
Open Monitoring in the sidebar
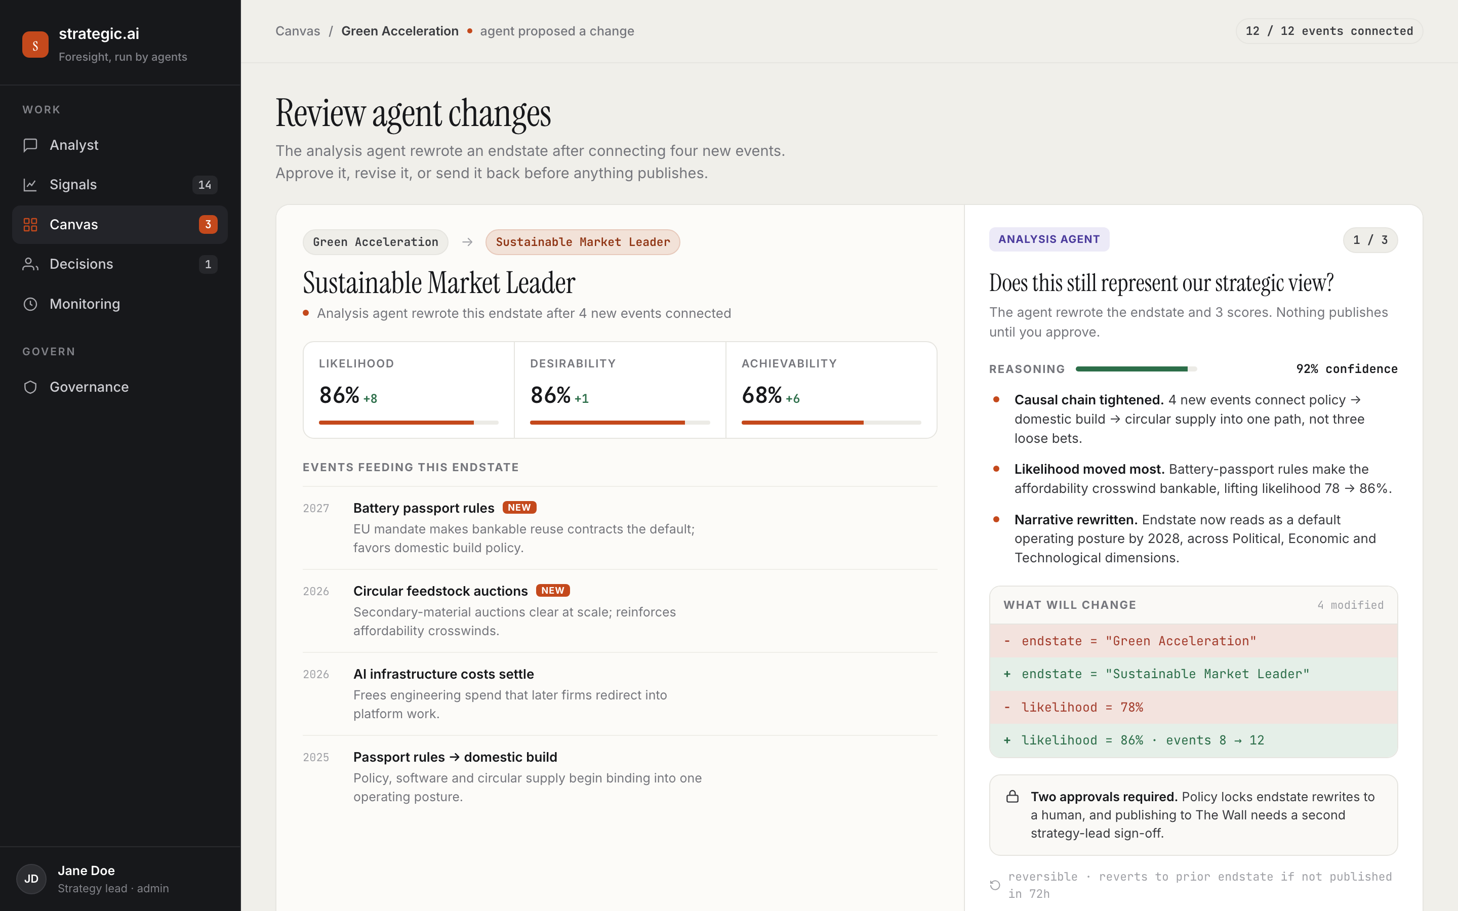[x=120, y=304]
